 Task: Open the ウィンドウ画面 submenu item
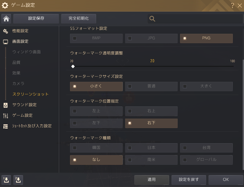(x=27, y=52)
